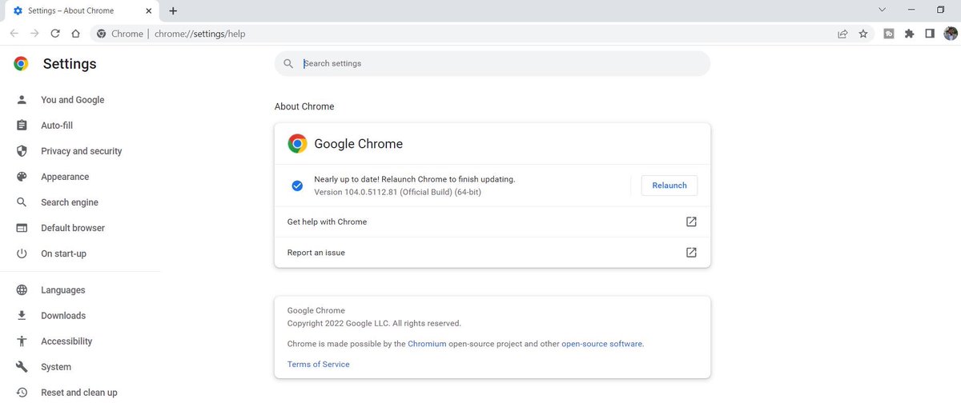This screenshot has width=961, height=407.
Task: Click the address bar URL
Action: coord(199,34)
